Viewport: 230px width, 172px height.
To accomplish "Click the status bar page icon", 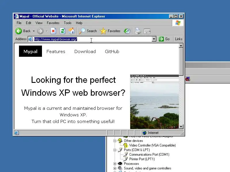I will pos(16,133).
